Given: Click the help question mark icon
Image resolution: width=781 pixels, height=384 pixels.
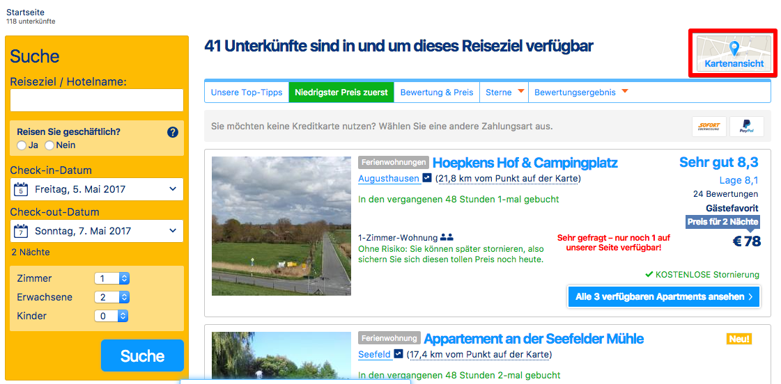Looking at the screenshot, I should (x=172, y=132).
